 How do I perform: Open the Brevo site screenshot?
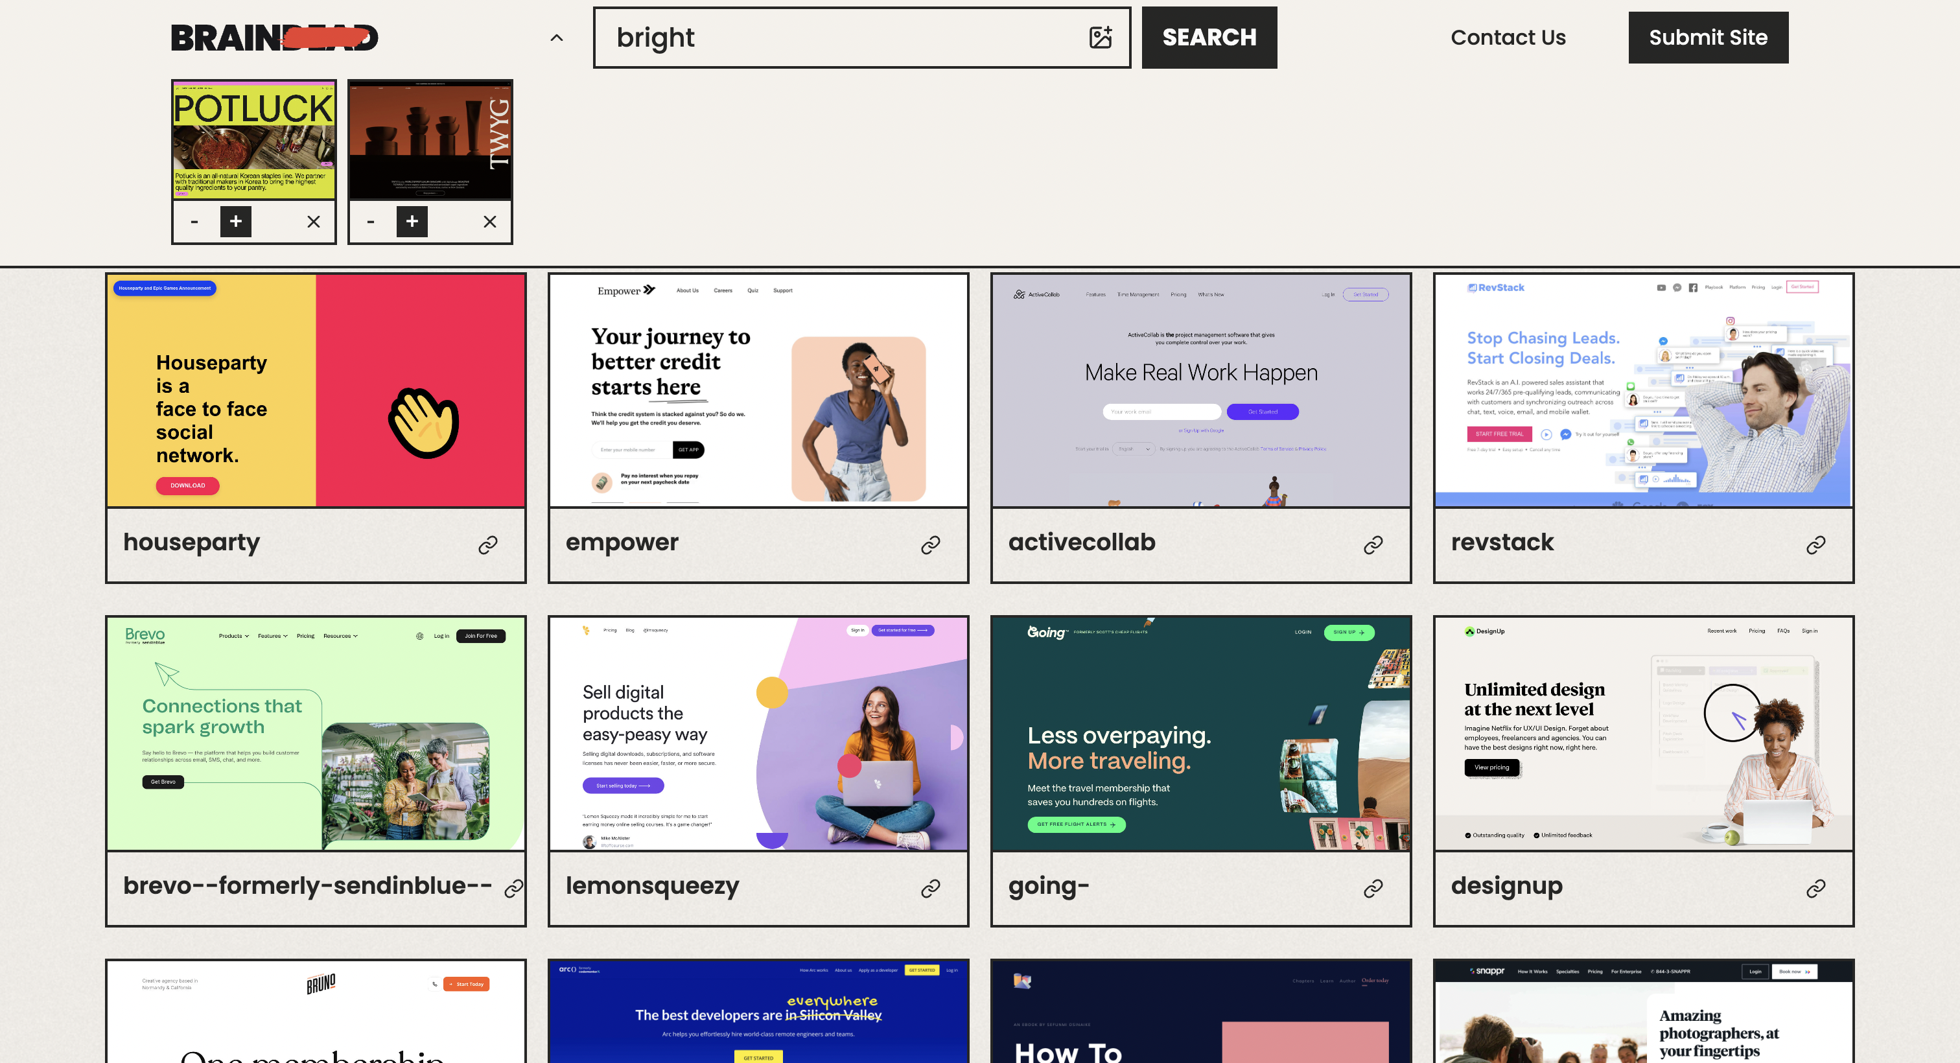point(316,734)
